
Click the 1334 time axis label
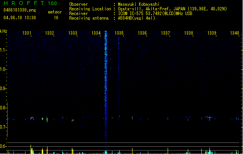pos(96,33)
